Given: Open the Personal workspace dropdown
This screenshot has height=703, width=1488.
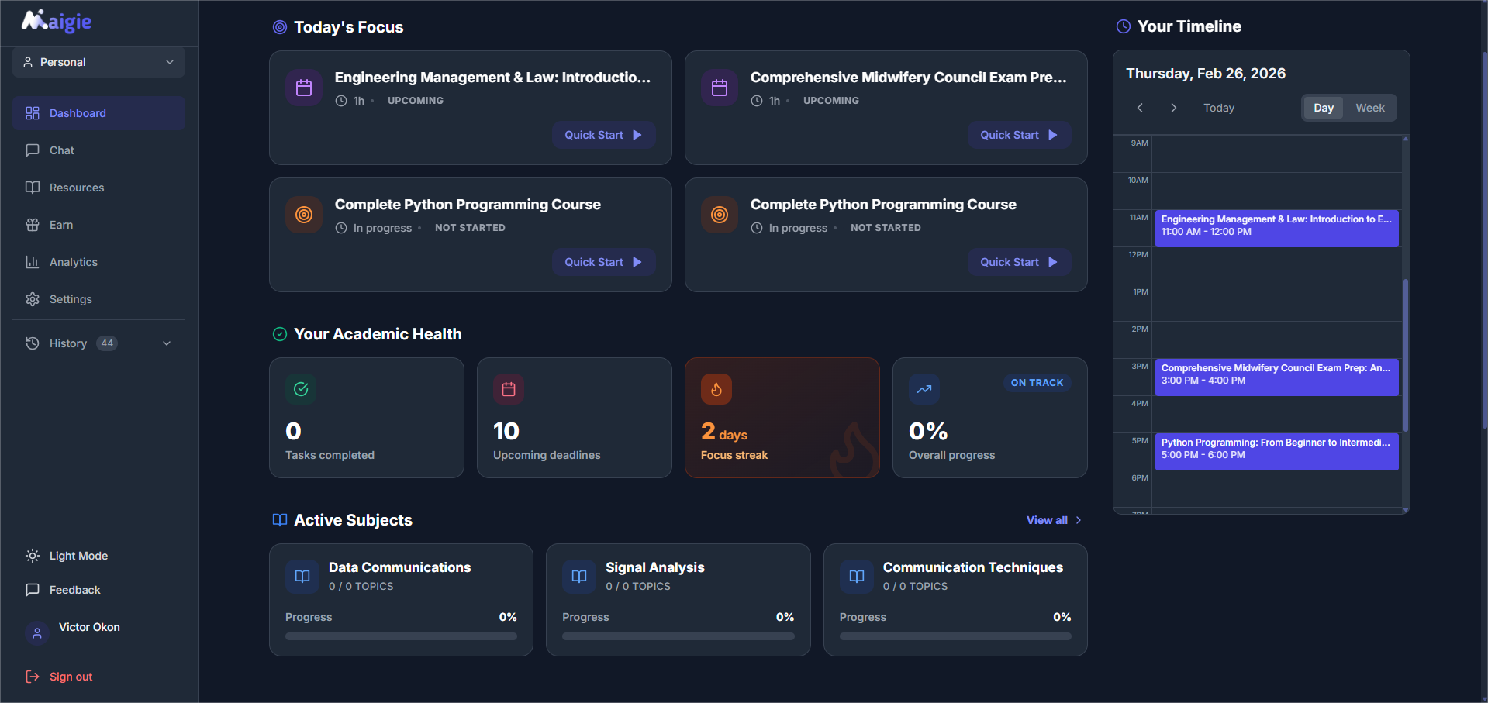Looking at the screenshot, I should click(98, 61).
